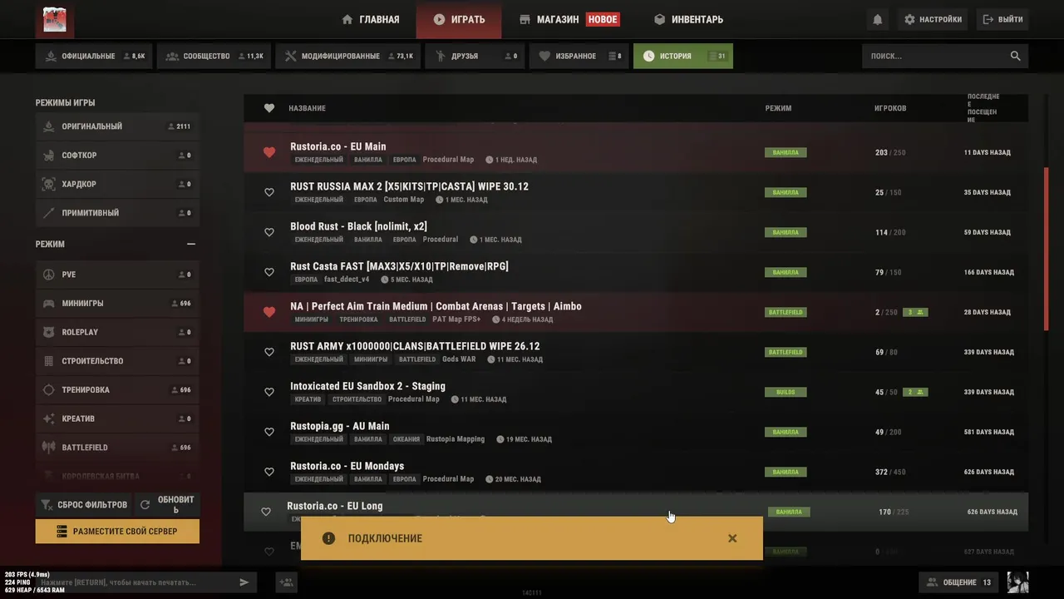
Task: Favorite RUST ARMY x1000000 server
Action: [268, 352]
